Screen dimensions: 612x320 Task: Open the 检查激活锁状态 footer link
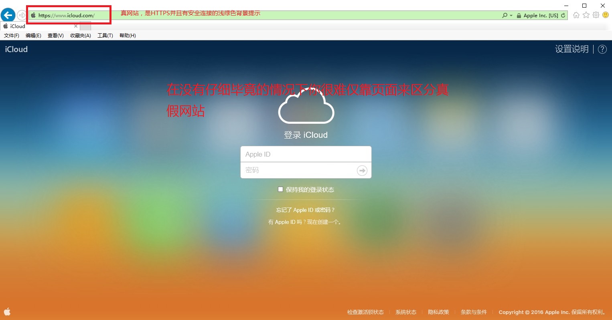365,312
